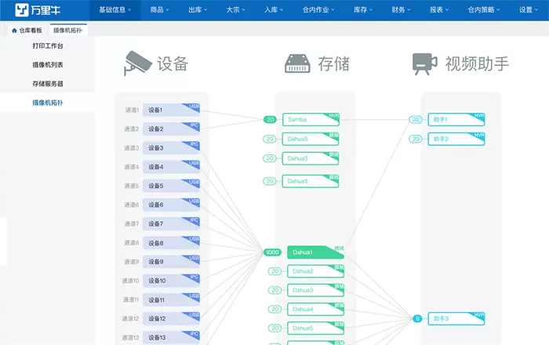
Task: Click the 1000 badge next to Dahua1
Action: [272, 252]
